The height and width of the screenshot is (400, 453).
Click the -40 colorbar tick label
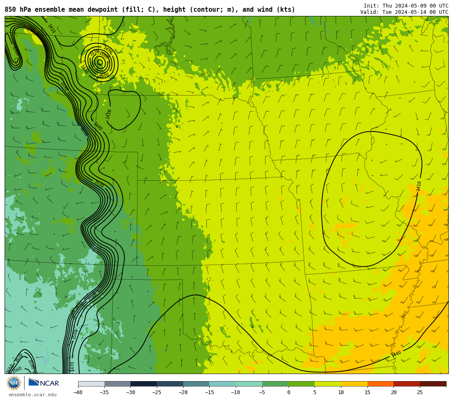coord(78,392)
